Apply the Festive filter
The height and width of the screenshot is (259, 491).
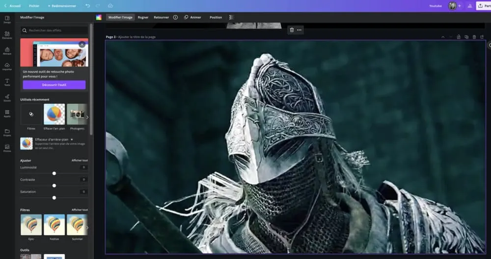pos(54,225)
